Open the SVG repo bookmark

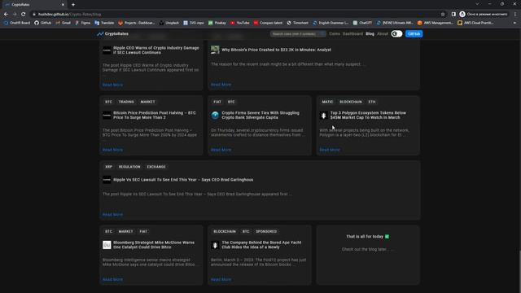[194, 23]
